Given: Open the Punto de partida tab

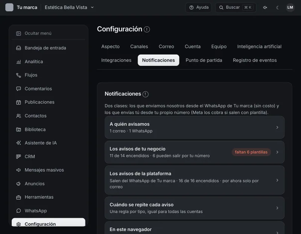Looking at the screenshot, I should pyautogui.click(x=204, y=60).
